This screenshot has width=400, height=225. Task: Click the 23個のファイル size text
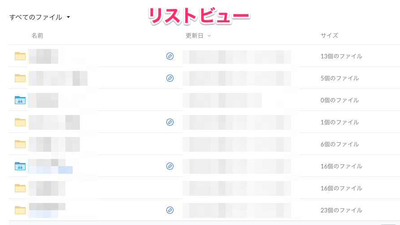coord(341,210)
